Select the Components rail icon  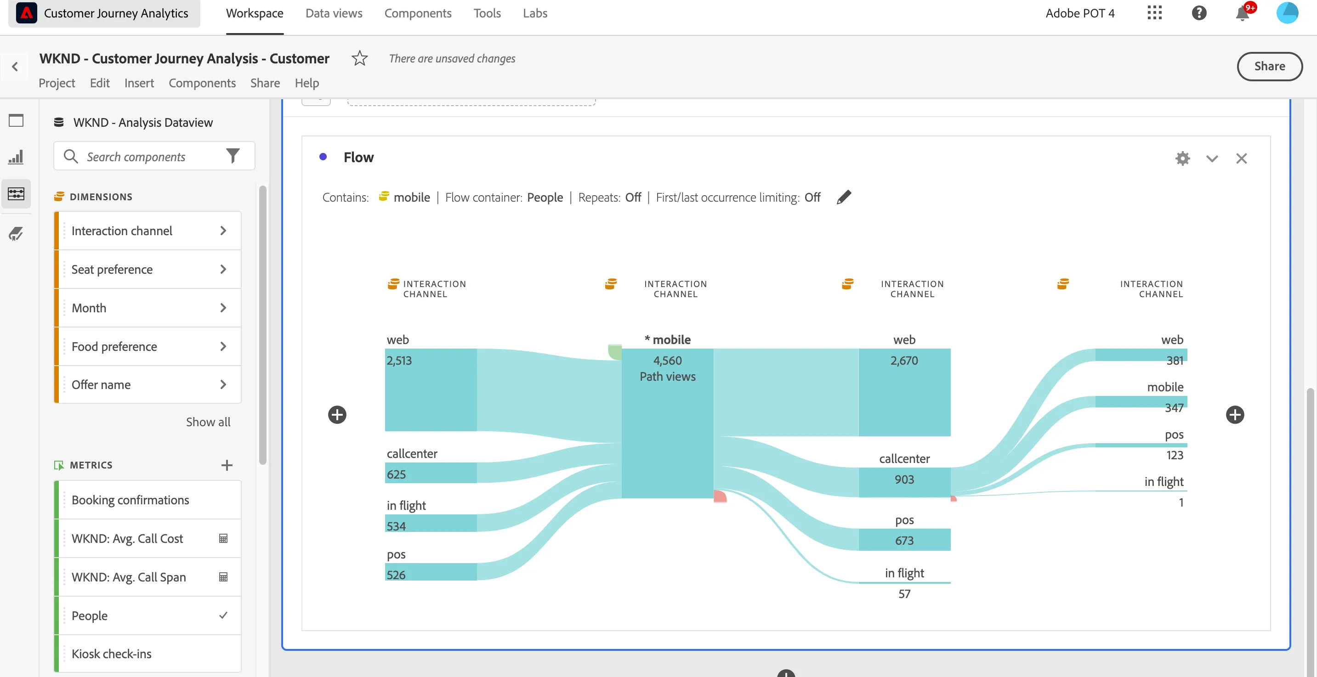[17, 194]
